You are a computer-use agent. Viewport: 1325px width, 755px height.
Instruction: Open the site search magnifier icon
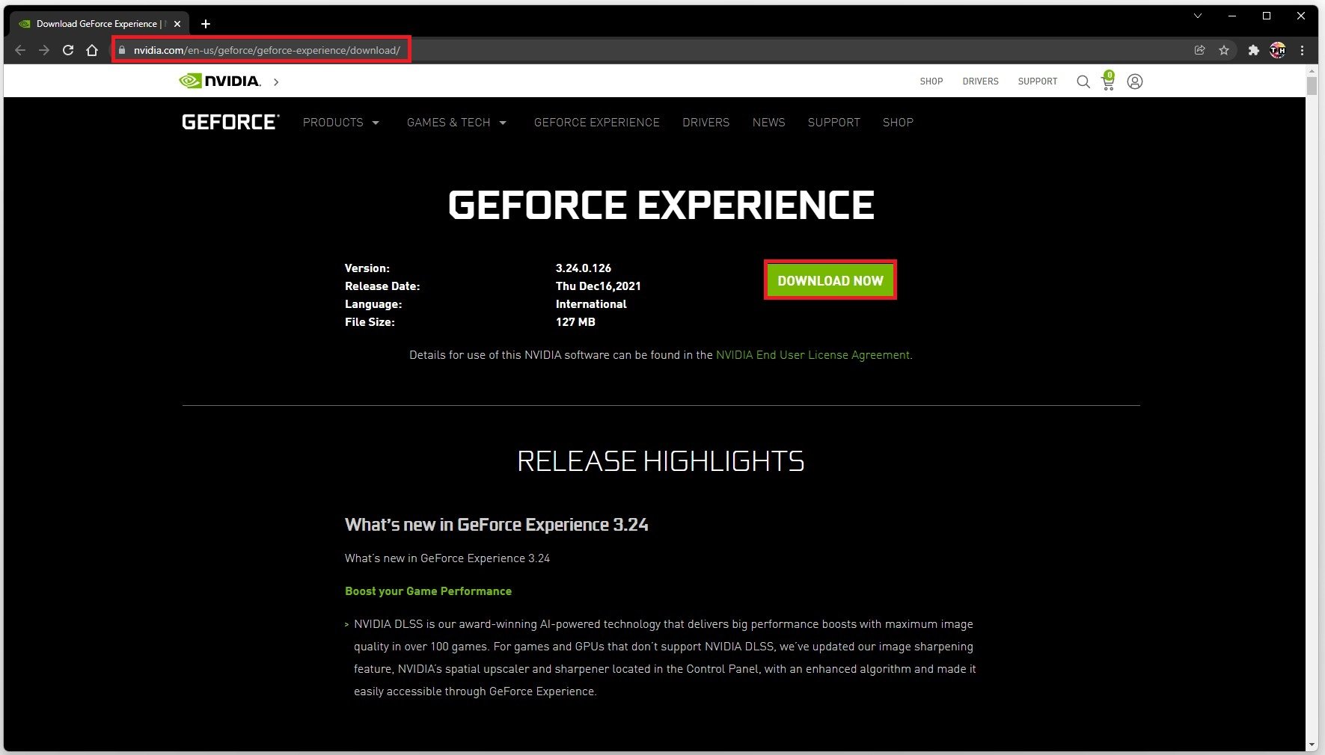point(1083,81)
